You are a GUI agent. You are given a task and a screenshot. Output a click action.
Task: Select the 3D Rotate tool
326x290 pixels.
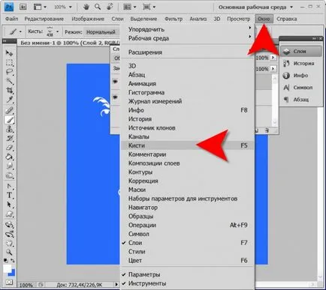click(9, 225)
